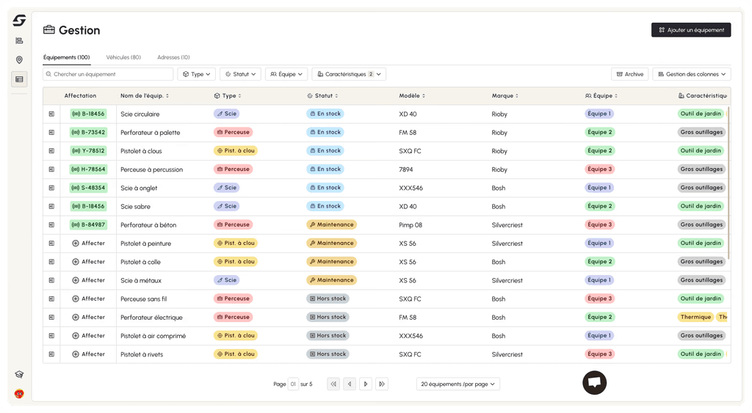Sort by Nom de l'équip. column
Viewport: 752px width, 413px height.
tap(145, 96)
